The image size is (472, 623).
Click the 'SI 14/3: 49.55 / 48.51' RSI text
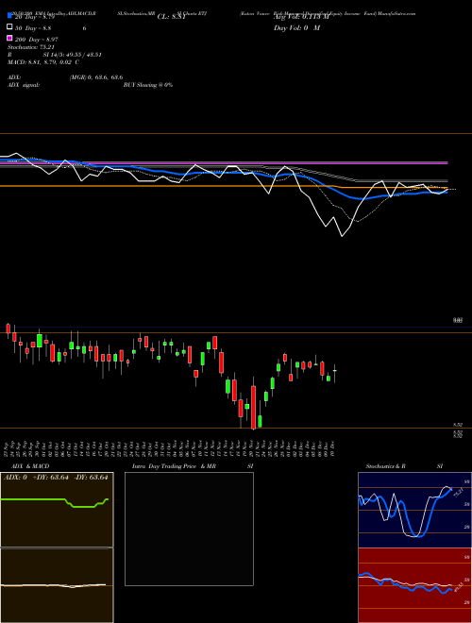73,55
